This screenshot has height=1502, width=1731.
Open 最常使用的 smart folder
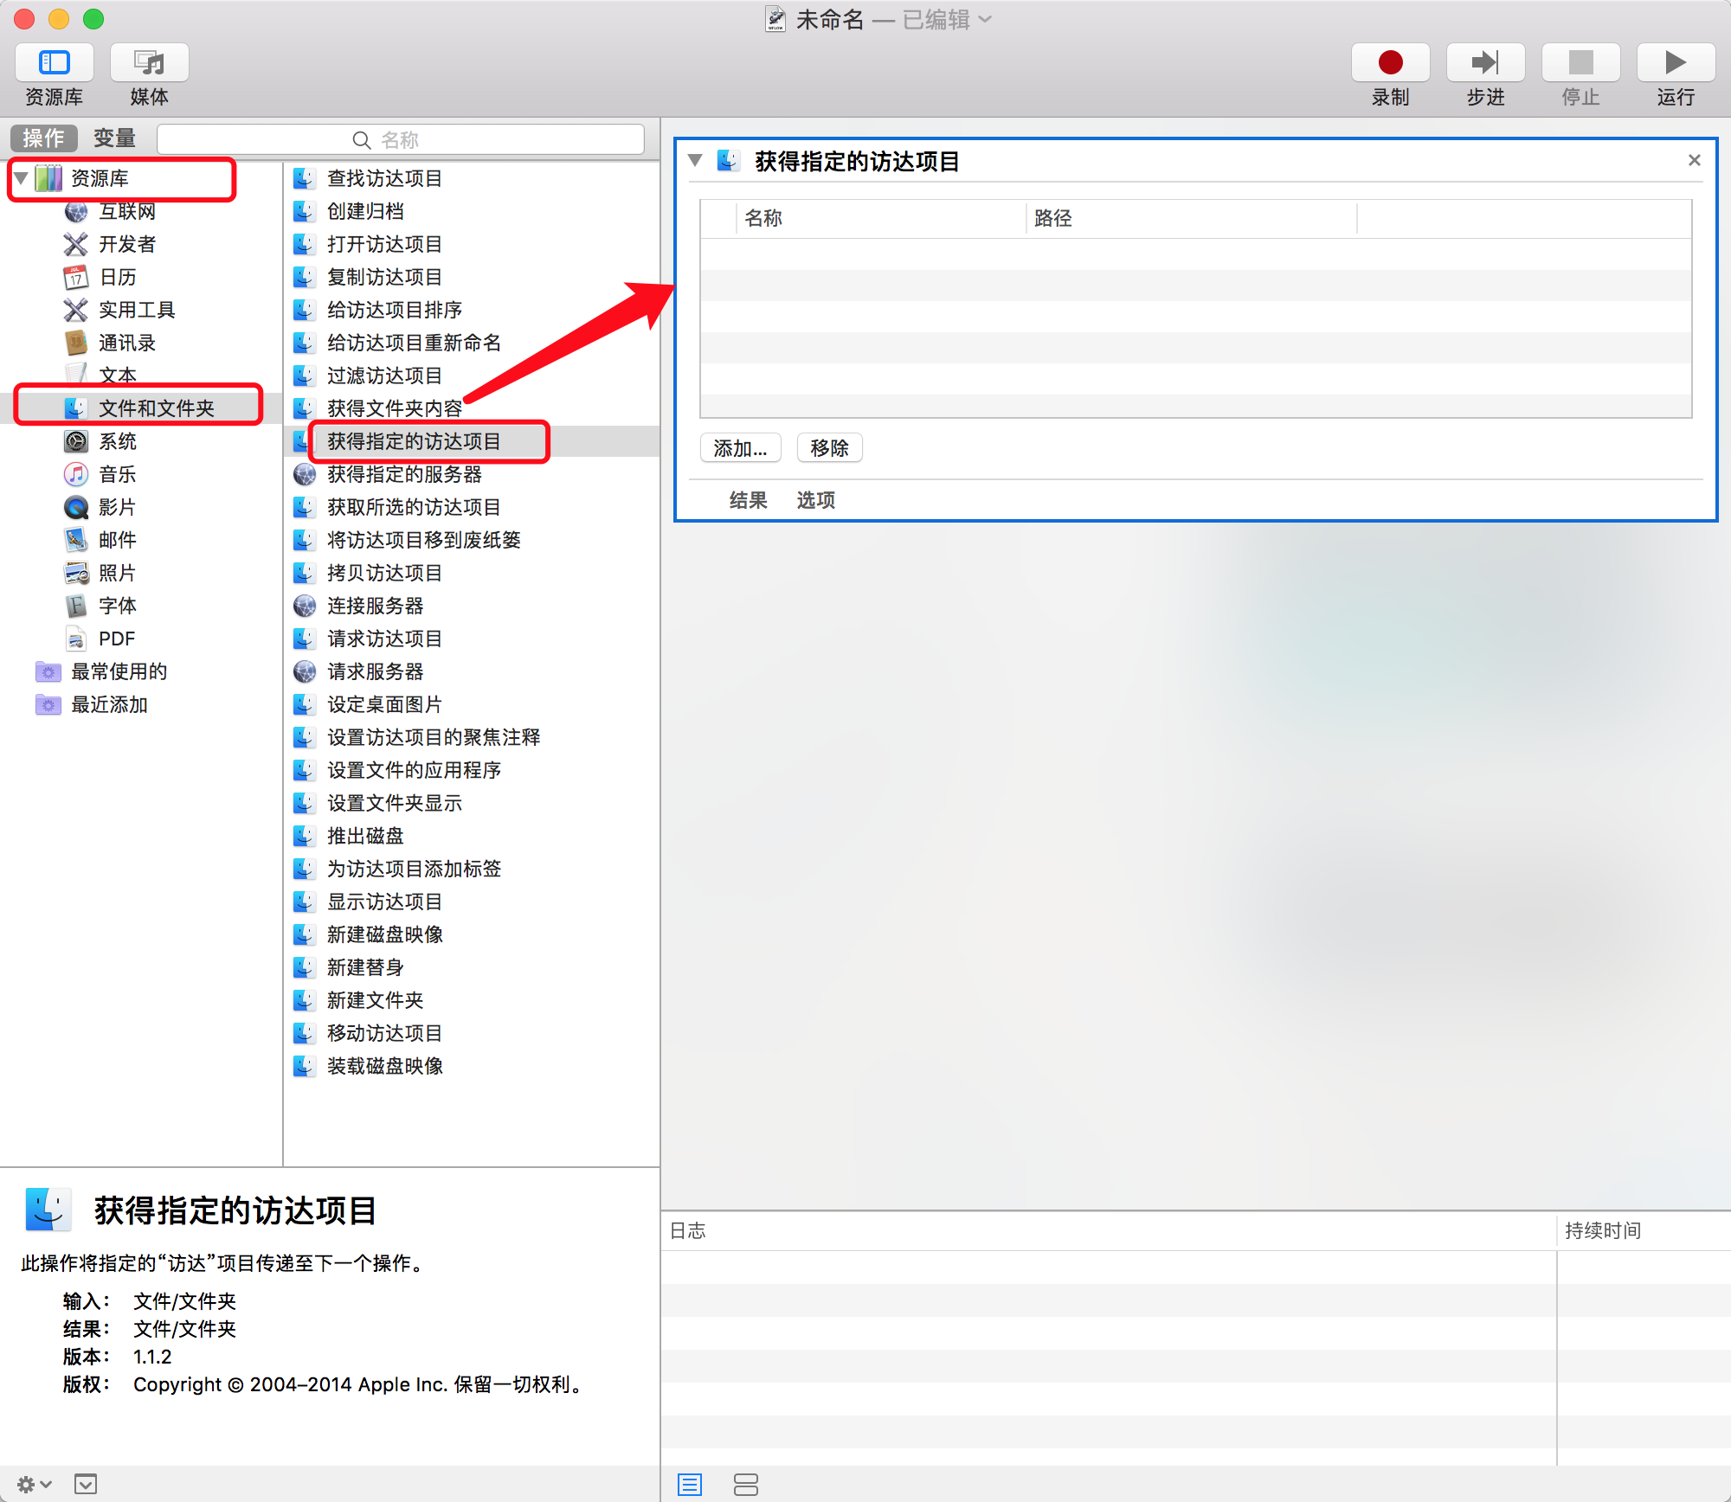point(119,671)
